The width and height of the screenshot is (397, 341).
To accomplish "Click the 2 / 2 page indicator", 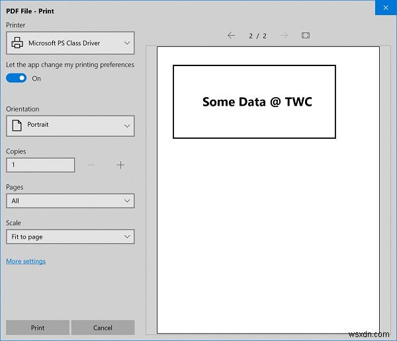I will [x=257, y=36].
